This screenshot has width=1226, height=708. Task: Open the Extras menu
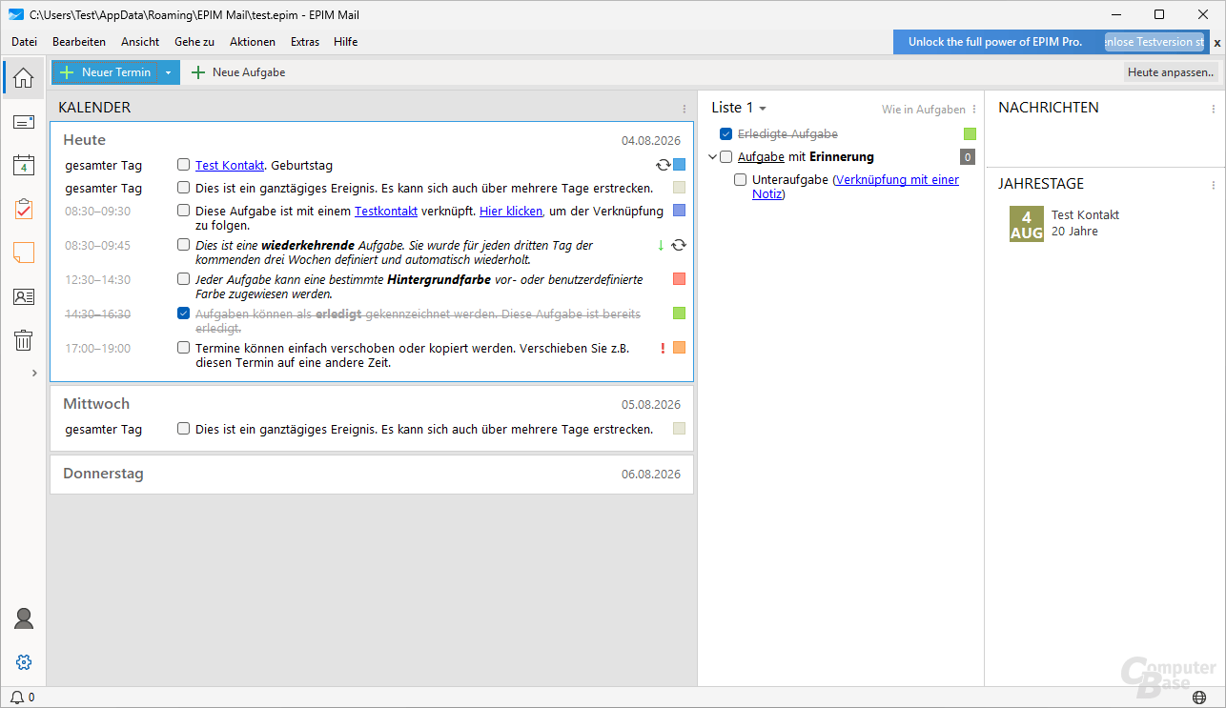click(305, 42)
